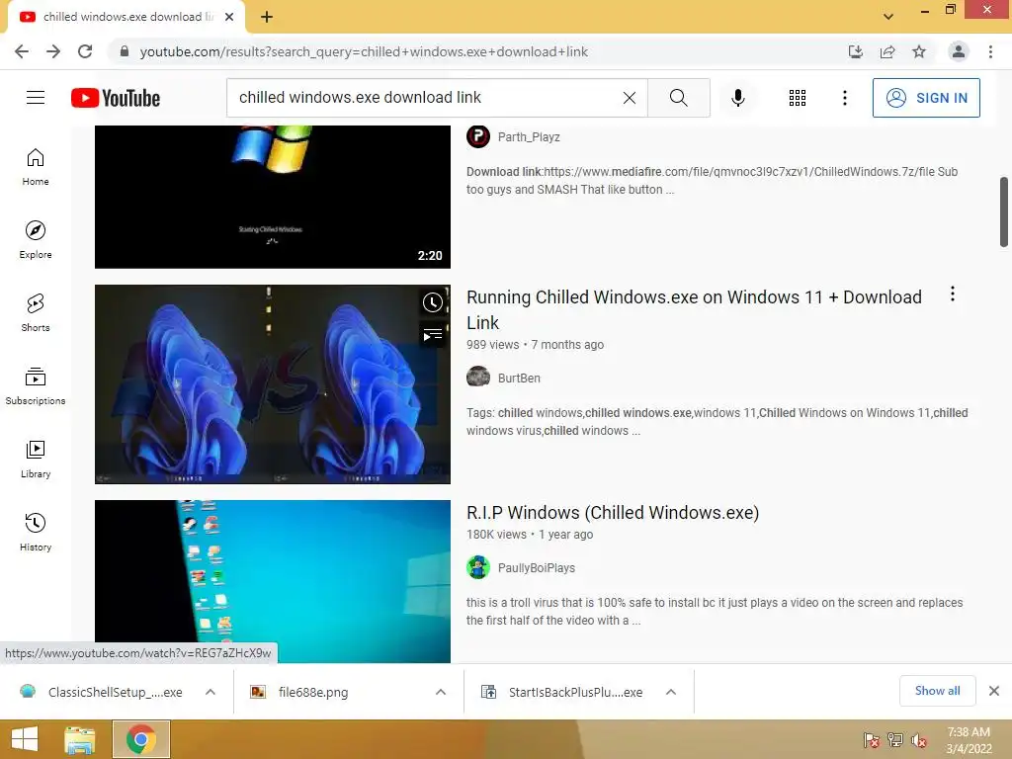Viewport: 1012px width, 759px height.
Task: Click Chrome icon in taskbar
Action: point(141,739)
